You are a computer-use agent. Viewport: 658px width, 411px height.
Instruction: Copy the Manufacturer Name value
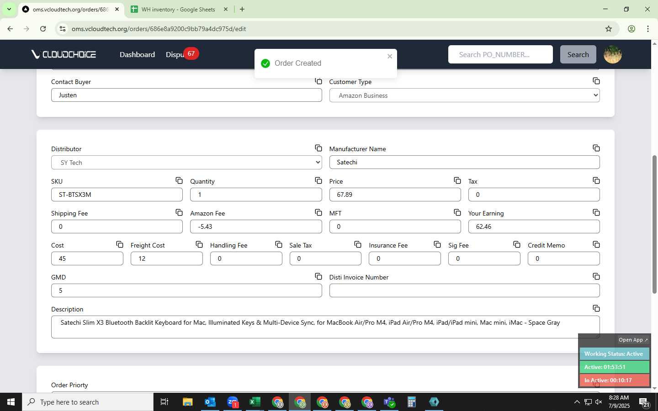(x=596, y=148)
